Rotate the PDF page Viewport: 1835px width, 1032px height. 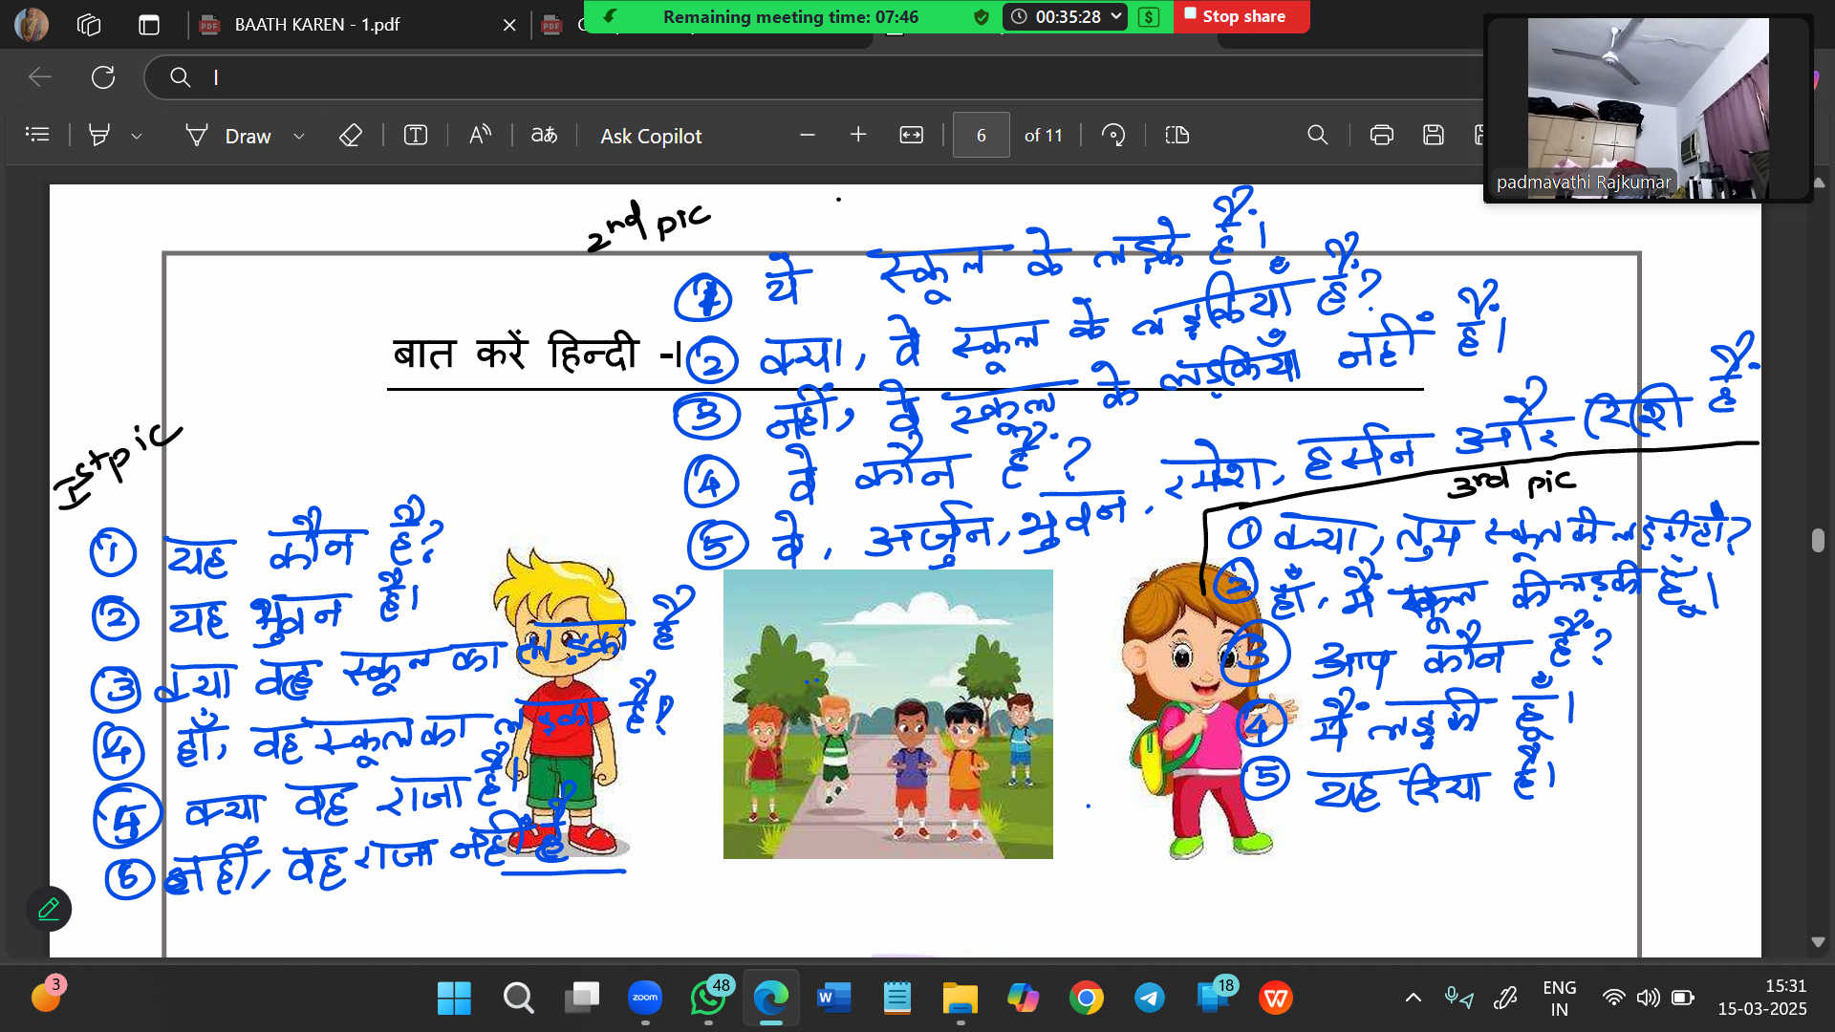[1112, 135]
